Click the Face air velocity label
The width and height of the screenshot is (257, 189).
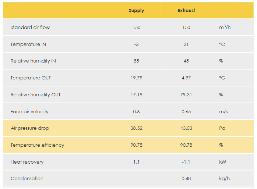(x=29, y=111)
